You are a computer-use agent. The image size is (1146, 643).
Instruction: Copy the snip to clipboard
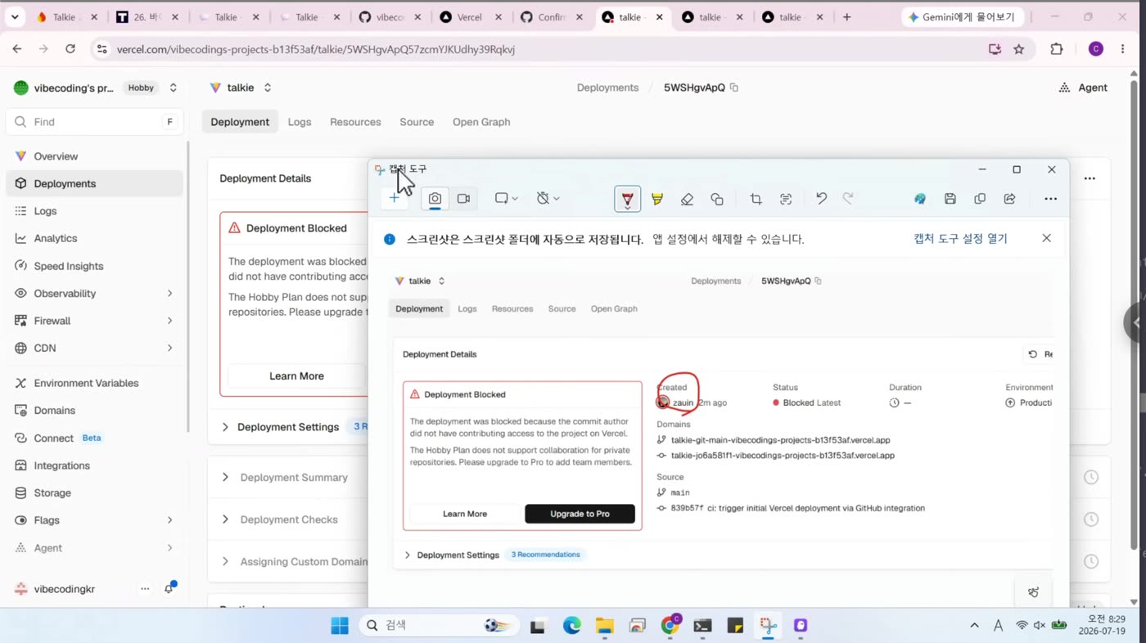(x=980, y=199)
